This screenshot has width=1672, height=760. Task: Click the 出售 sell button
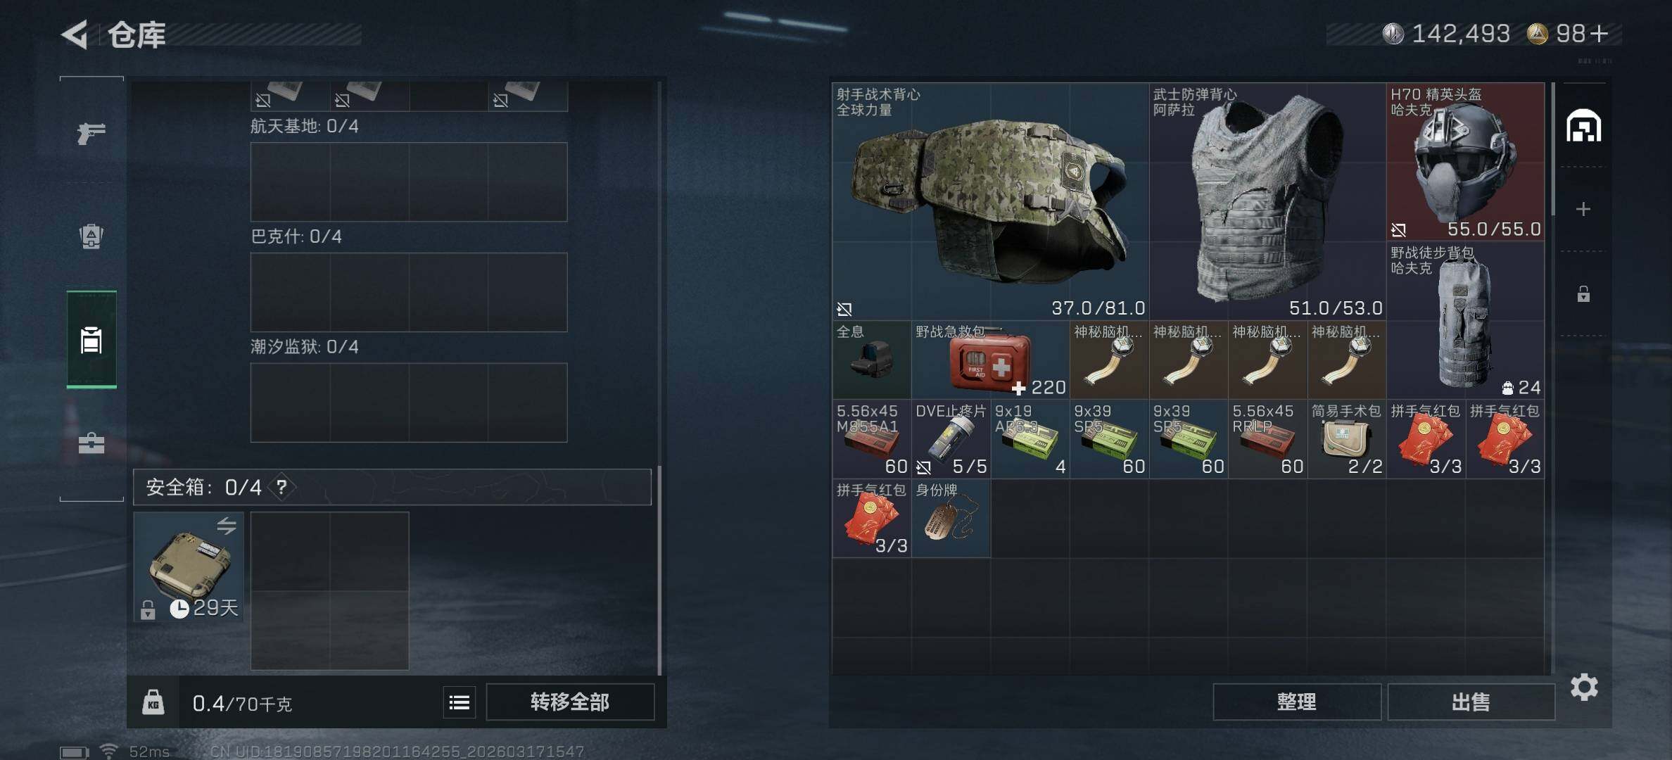(1471, 702)
